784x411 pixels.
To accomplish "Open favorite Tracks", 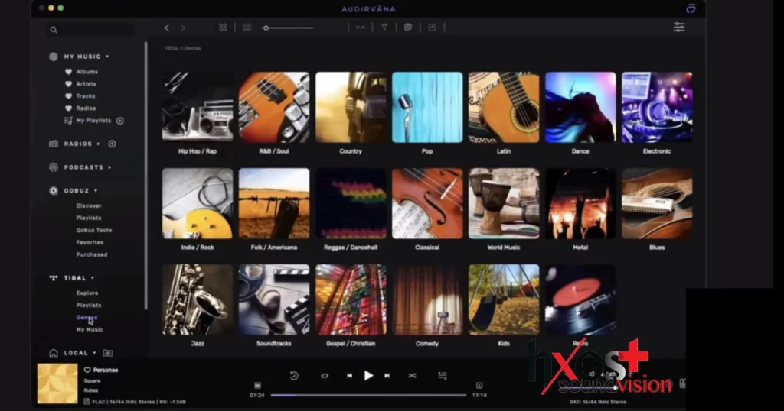I will (x=86, y=95).
